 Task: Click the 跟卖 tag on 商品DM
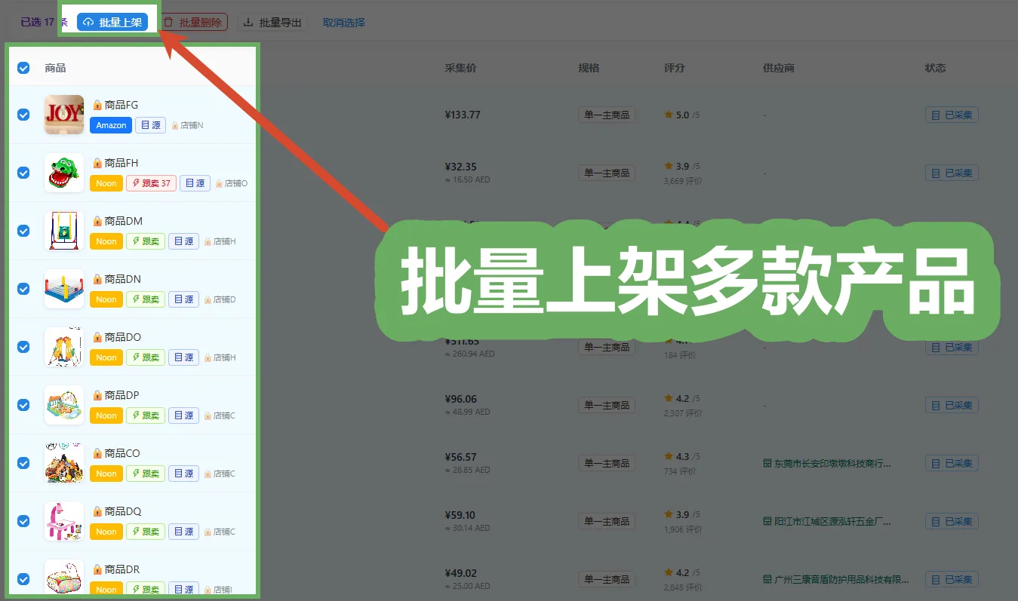[x=146, y=241]
